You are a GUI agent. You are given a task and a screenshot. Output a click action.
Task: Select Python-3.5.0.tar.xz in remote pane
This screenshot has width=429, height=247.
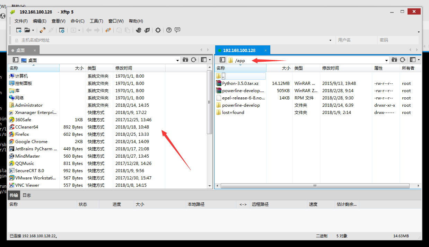pos(240,83)
